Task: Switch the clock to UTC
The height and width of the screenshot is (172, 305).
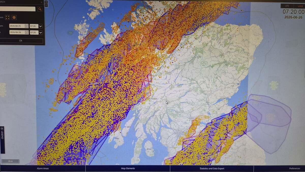Action: click(x=287, y=6)
